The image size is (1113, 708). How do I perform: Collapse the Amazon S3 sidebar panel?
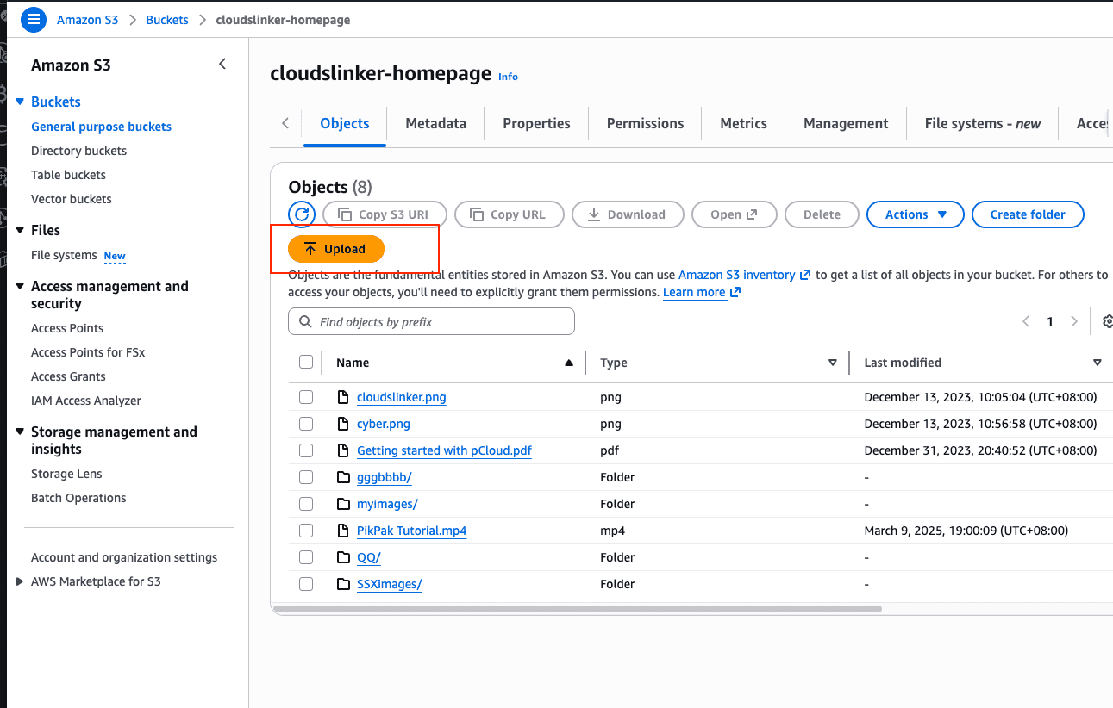tap(222, 64)
